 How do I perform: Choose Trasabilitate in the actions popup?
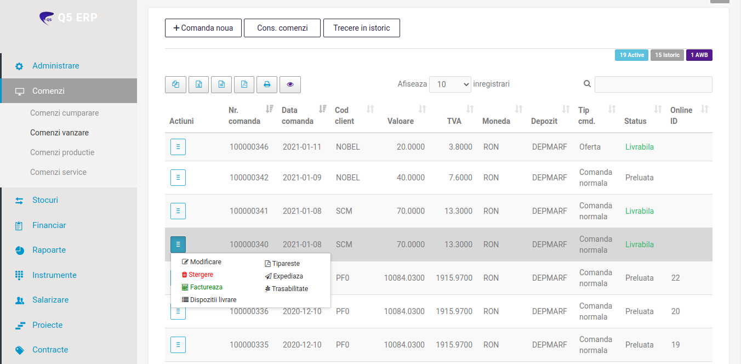pos(286,289)
